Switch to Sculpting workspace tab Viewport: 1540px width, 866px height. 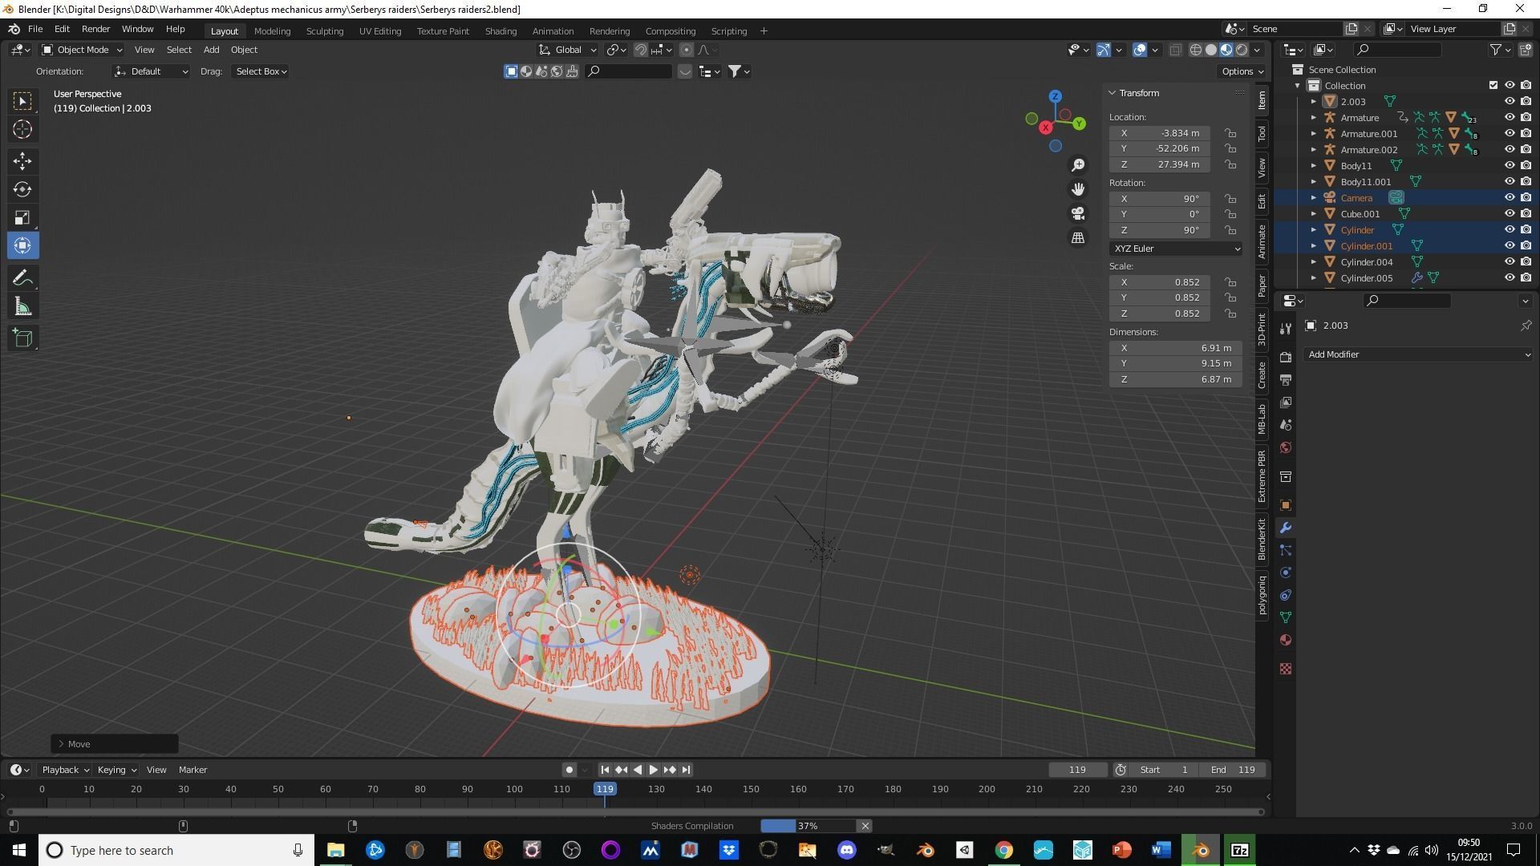pyautogui.click(x=325, y=31)
